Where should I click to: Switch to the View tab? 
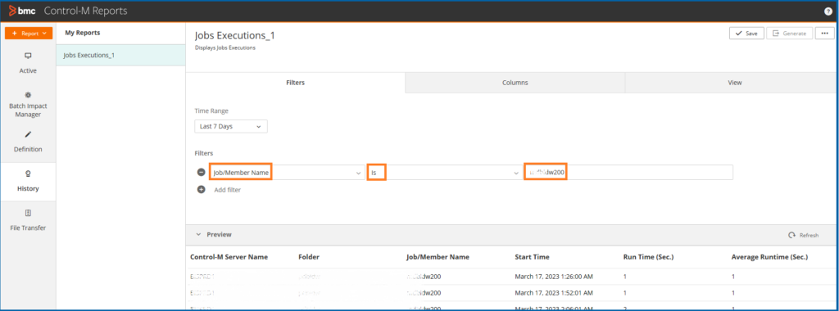click(735, 83)
